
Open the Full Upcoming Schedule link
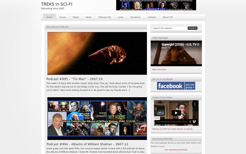point(176,150)
